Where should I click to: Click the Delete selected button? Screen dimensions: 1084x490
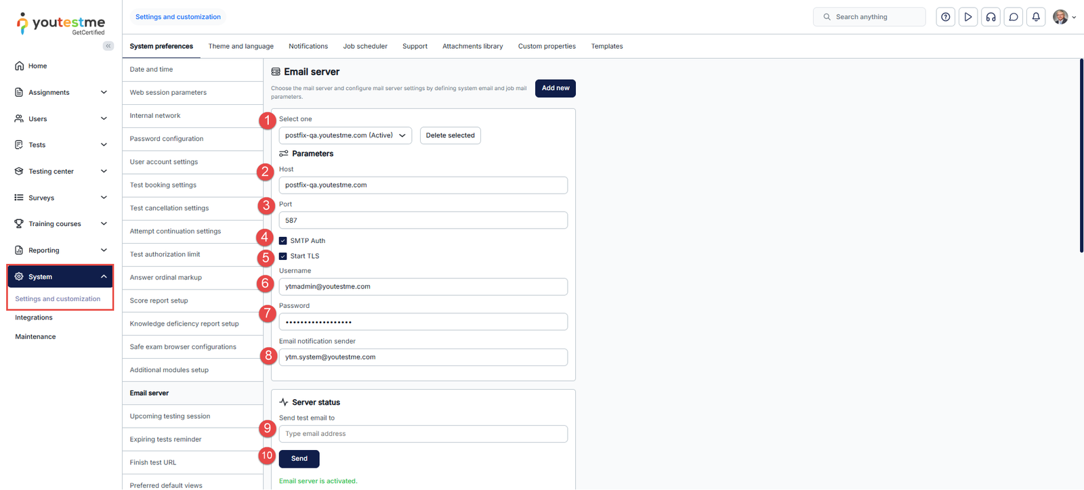click(451, 135)
